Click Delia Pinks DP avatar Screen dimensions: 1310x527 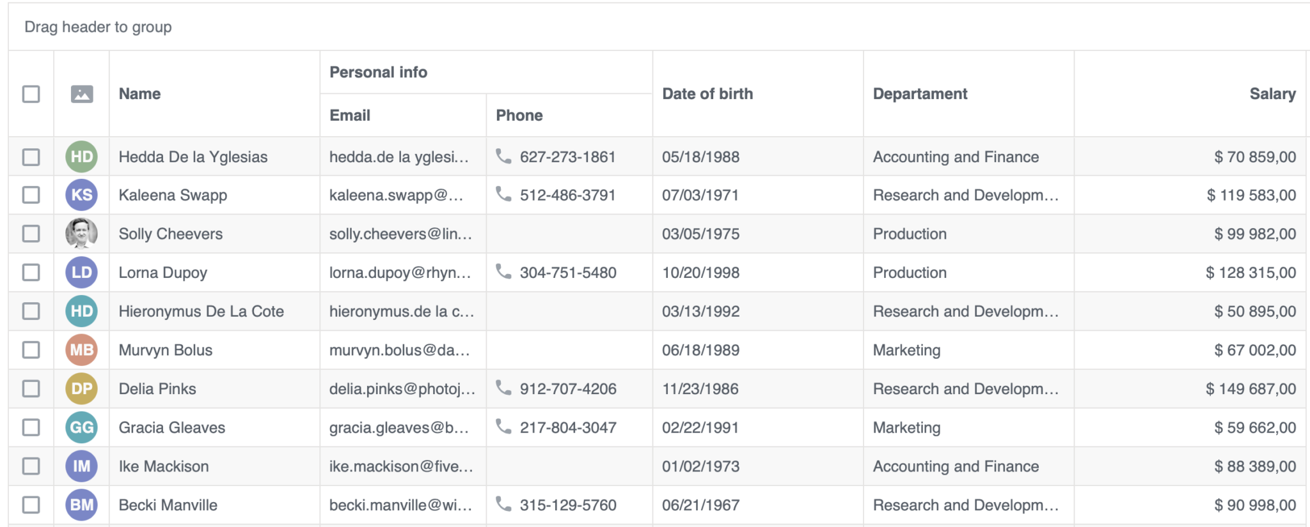[x=81, y=389]
